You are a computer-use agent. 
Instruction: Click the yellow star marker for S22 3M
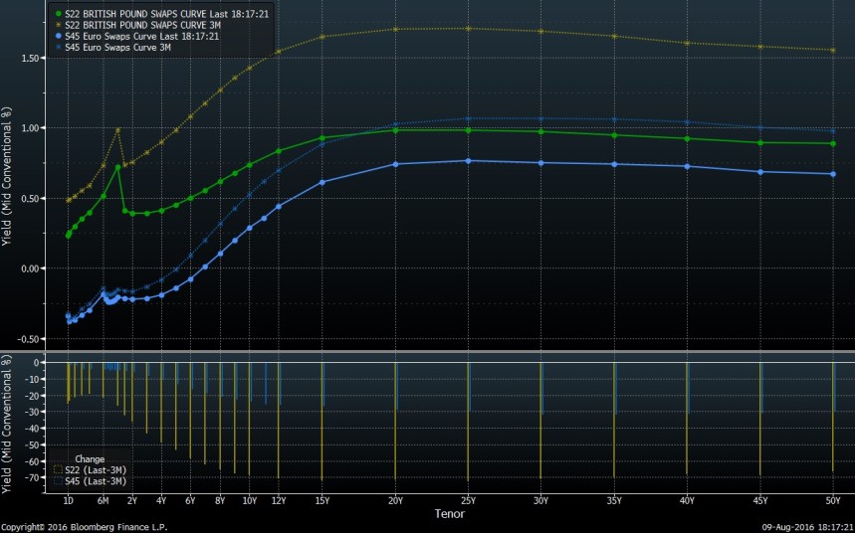click(x=59, y=25)
